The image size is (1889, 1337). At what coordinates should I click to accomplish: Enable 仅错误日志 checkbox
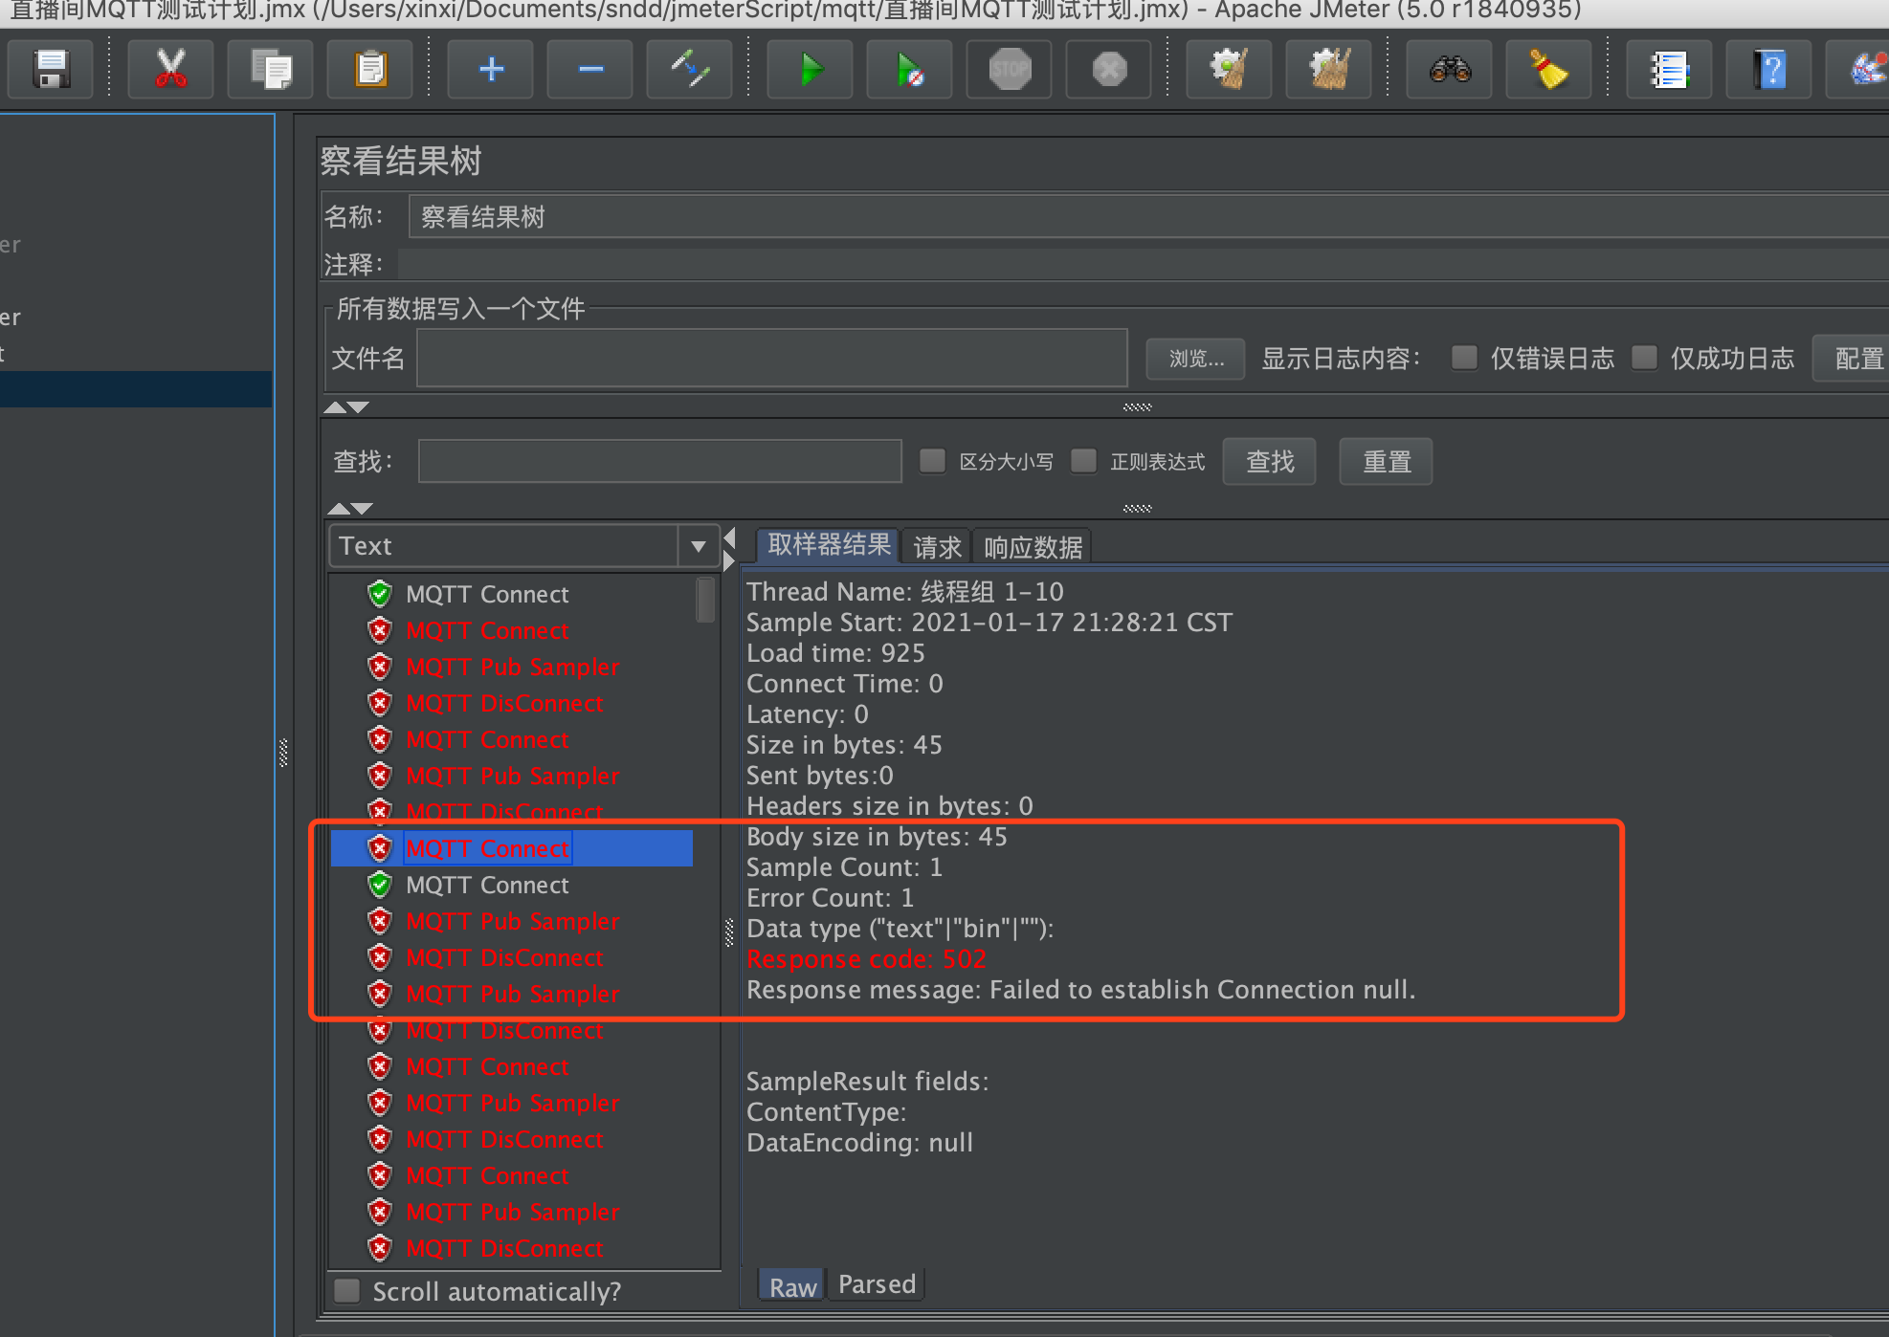click(x=1464, y=358)
